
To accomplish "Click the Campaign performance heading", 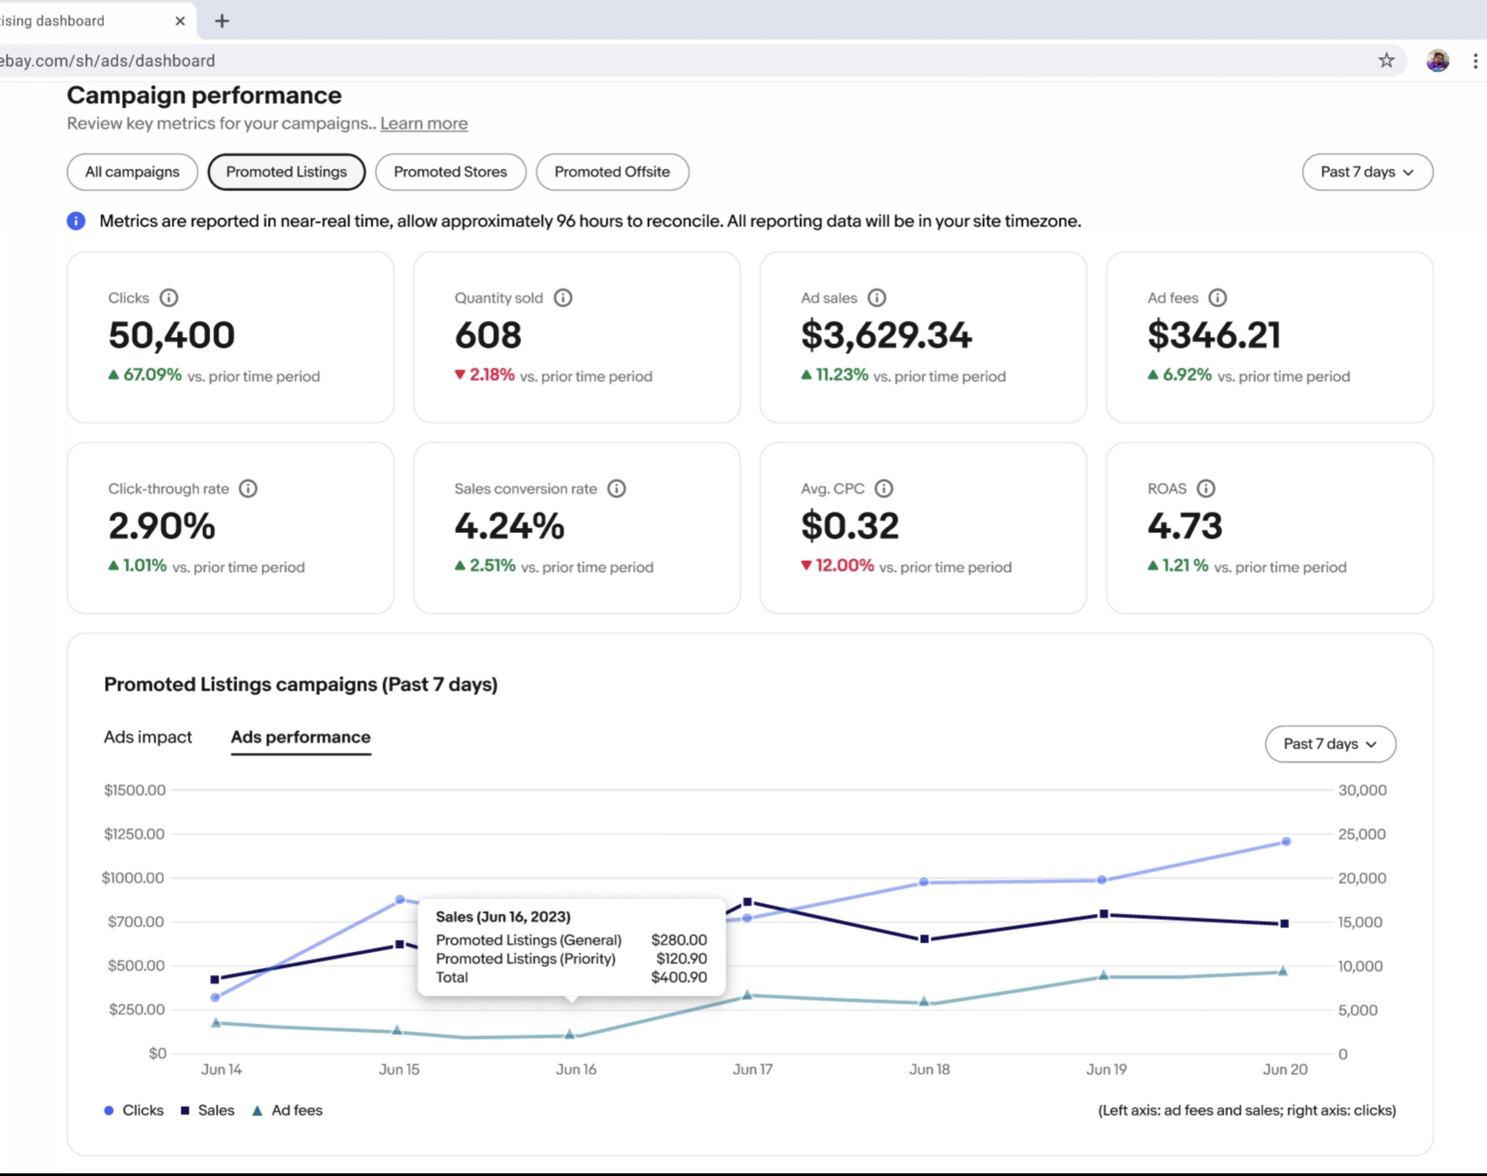I will 204,95.
